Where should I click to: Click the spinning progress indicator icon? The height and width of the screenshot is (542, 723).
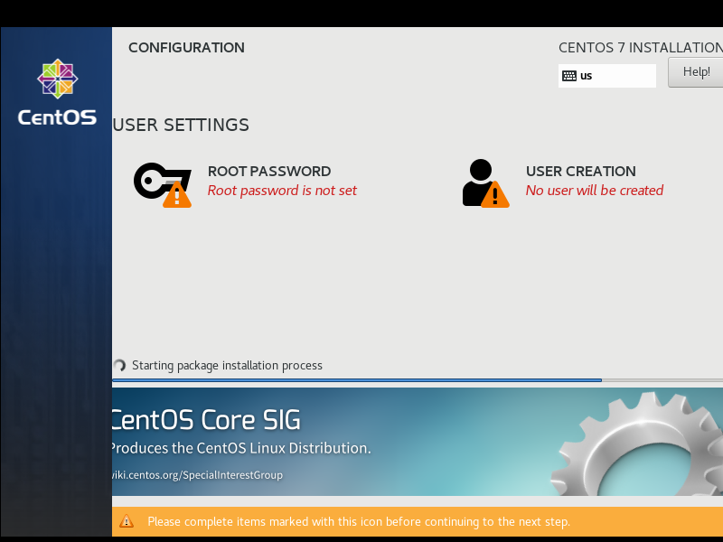(120, 366)
